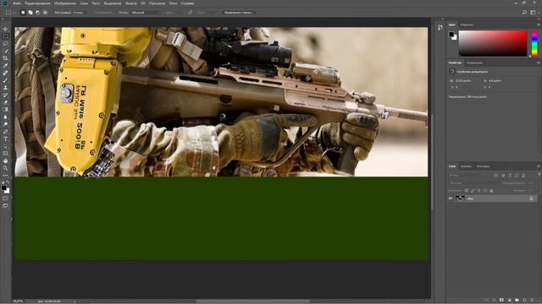Viewport: 542px width, 304px height.
Task: Switch to the Adjustments tab beside Properties
Action: [474, 62]
